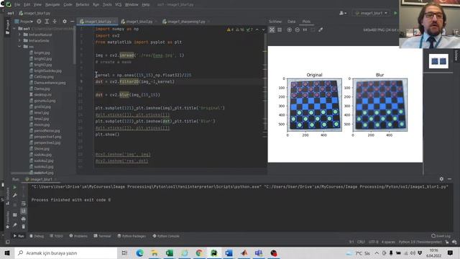Viewport: 460px width, 259px height.
Task: Print the Run console output
Action: tap(24, 219)
